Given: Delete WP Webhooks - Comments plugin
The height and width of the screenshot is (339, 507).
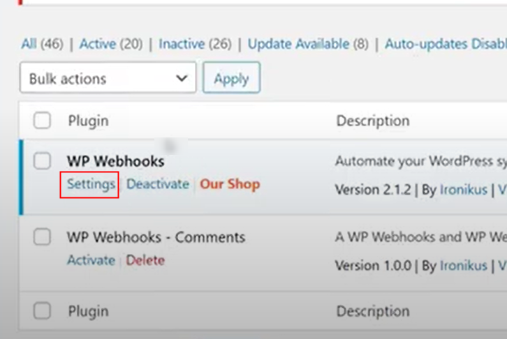Looking at the screenshot, I should pyautogui.click(x=145, y=260).
